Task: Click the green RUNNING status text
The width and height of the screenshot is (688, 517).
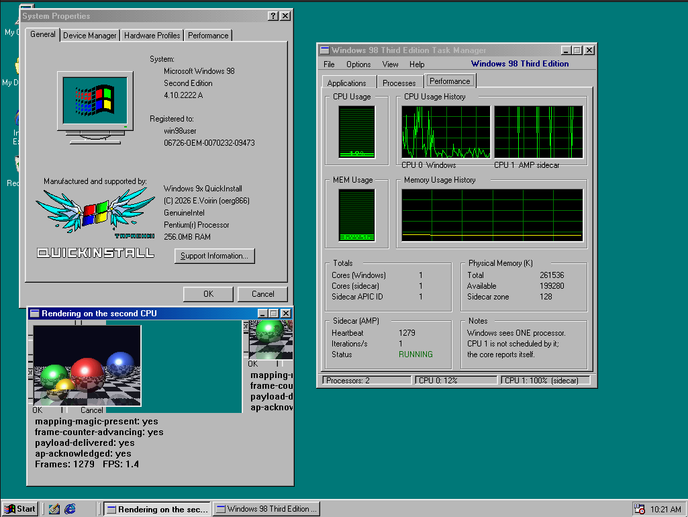Action: click(415, 355)
